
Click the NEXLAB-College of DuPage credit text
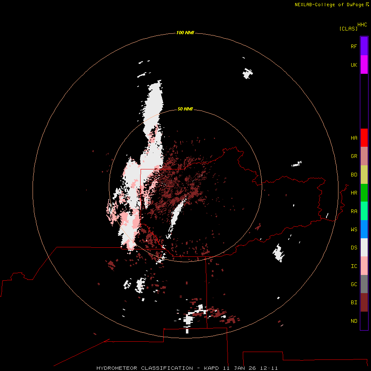pyautogui.click(x=329, y=5)
